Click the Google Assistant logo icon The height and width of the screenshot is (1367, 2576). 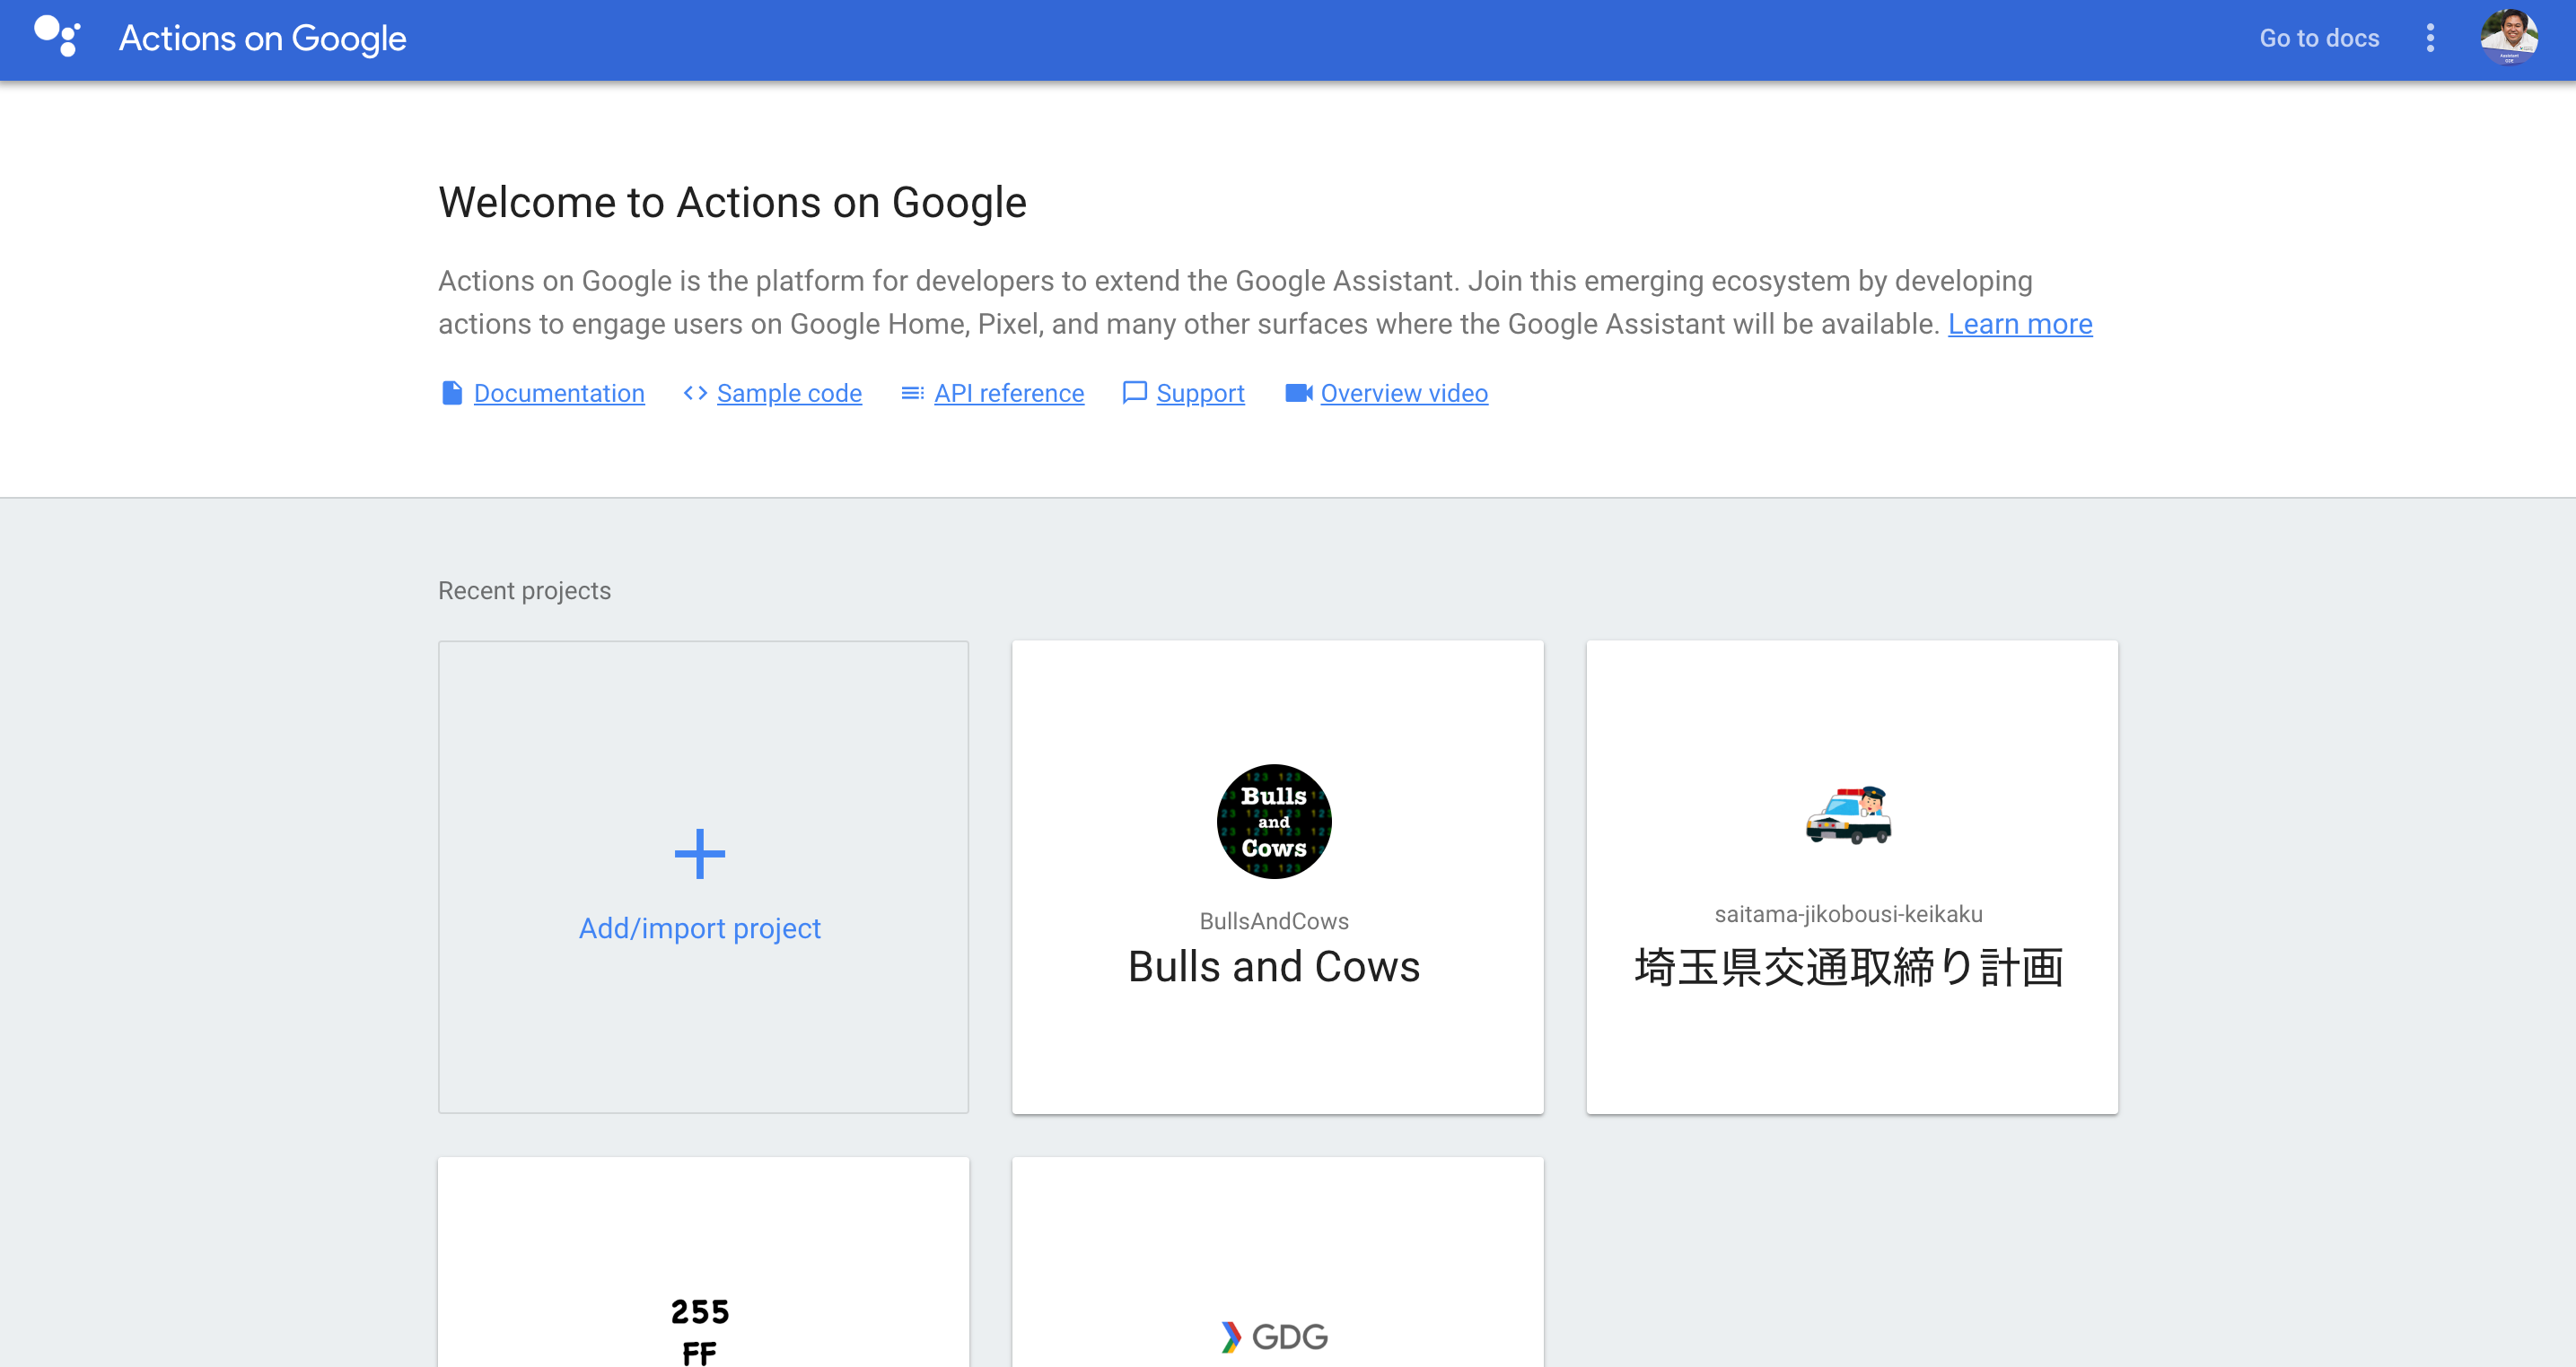coord(57,37)
